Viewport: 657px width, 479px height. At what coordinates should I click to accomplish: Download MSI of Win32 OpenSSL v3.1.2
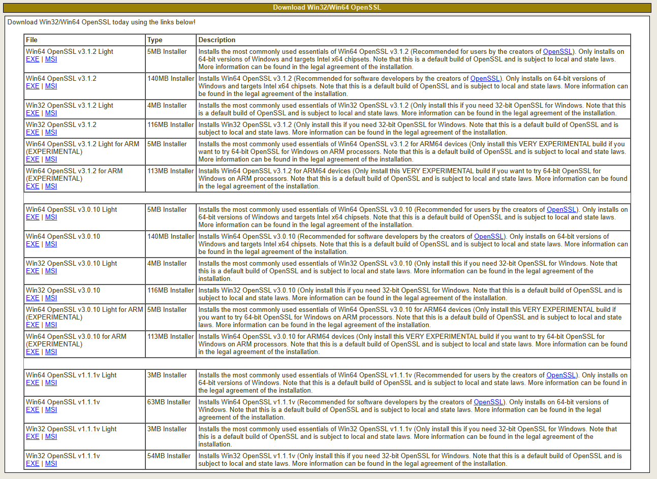tap(51, 133)
